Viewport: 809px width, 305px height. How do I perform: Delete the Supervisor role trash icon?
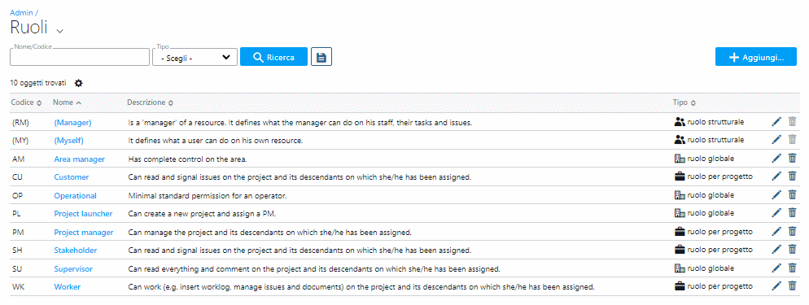point(792,268)
